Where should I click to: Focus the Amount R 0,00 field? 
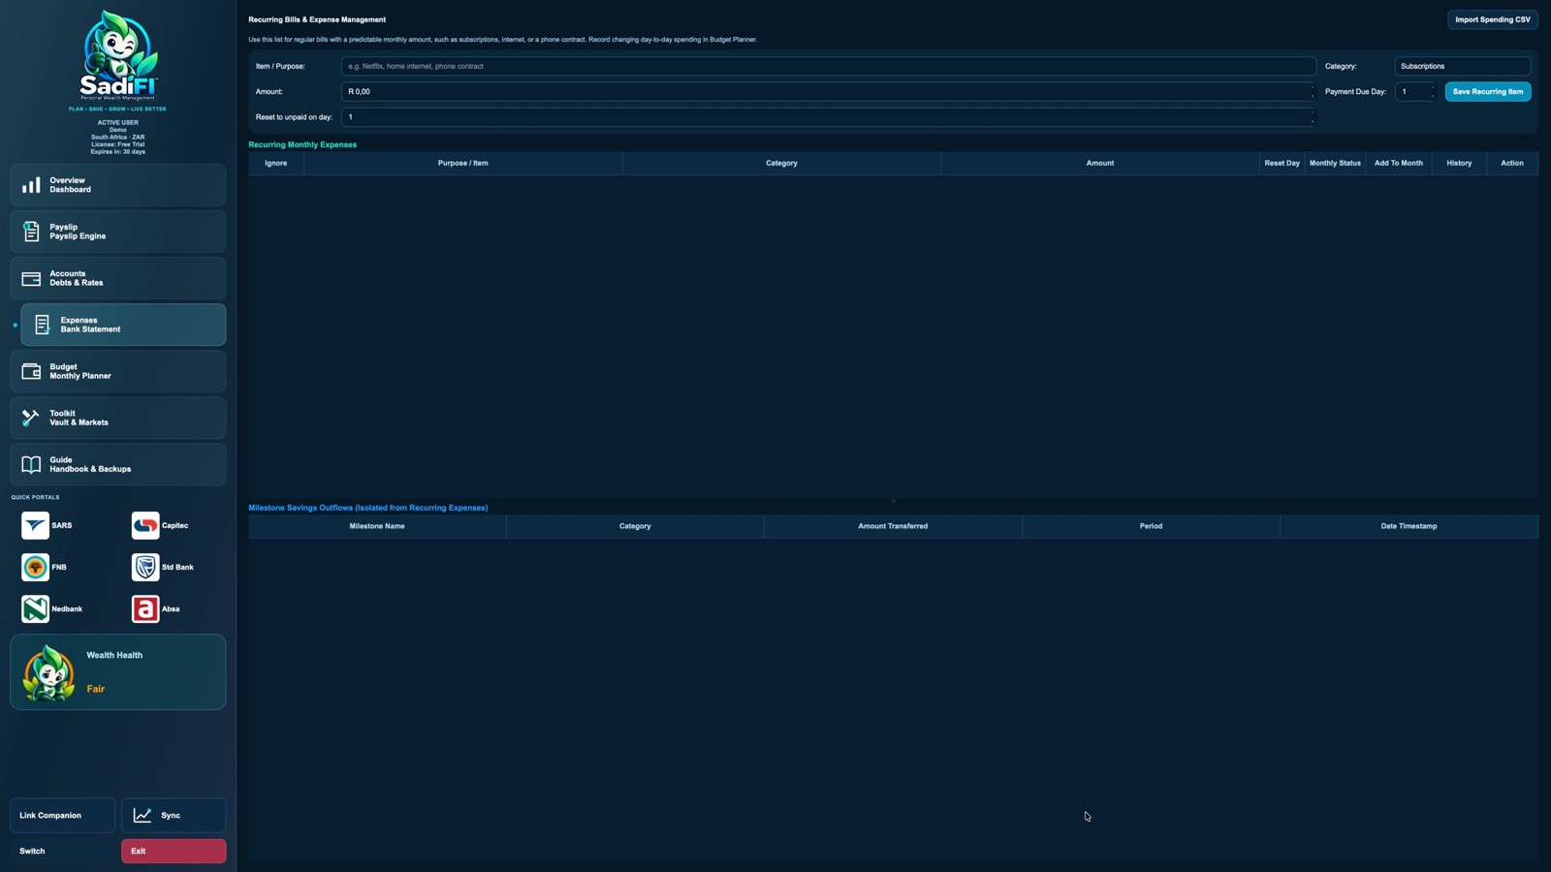click(829, 91)
